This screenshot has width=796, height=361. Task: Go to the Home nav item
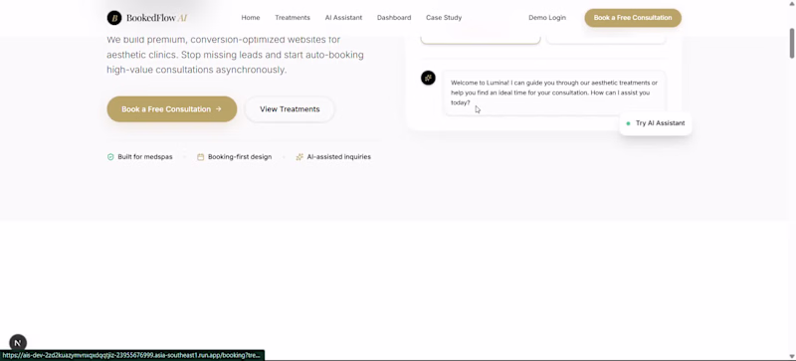pyautogui.click(x=251, y=18)
